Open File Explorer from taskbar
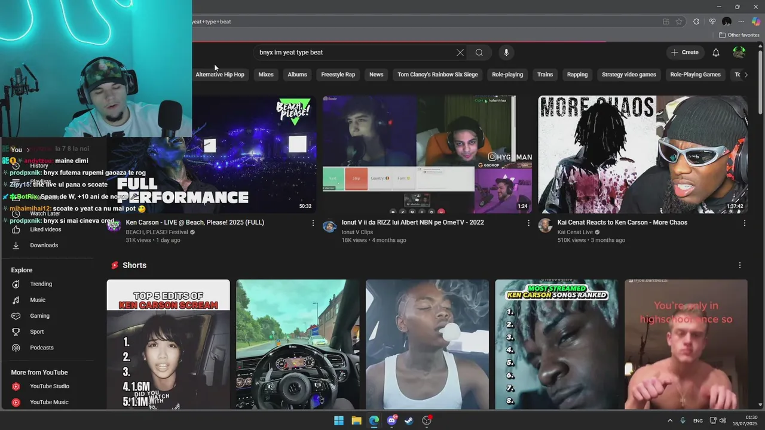 point(356,420)
